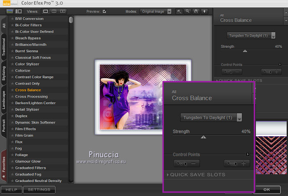Select the hand pan tool

[x=196, y=12]
